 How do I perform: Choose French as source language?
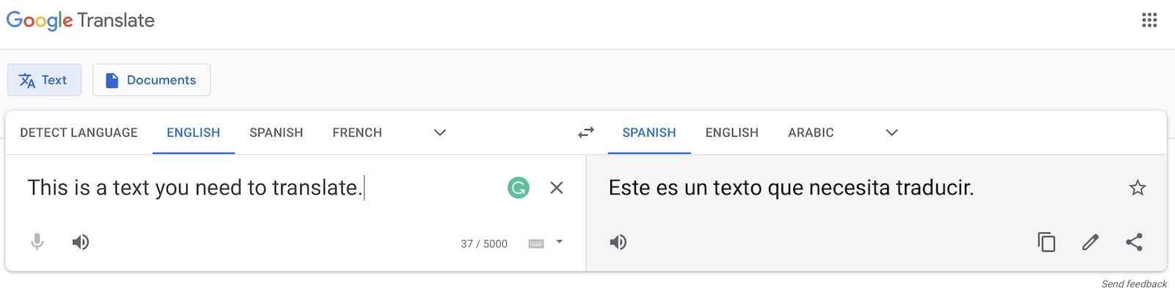click(357, 133)
